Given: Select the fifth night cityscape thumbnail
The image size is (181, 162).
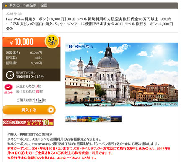Looking at the screenshot, I should [116, 119].
